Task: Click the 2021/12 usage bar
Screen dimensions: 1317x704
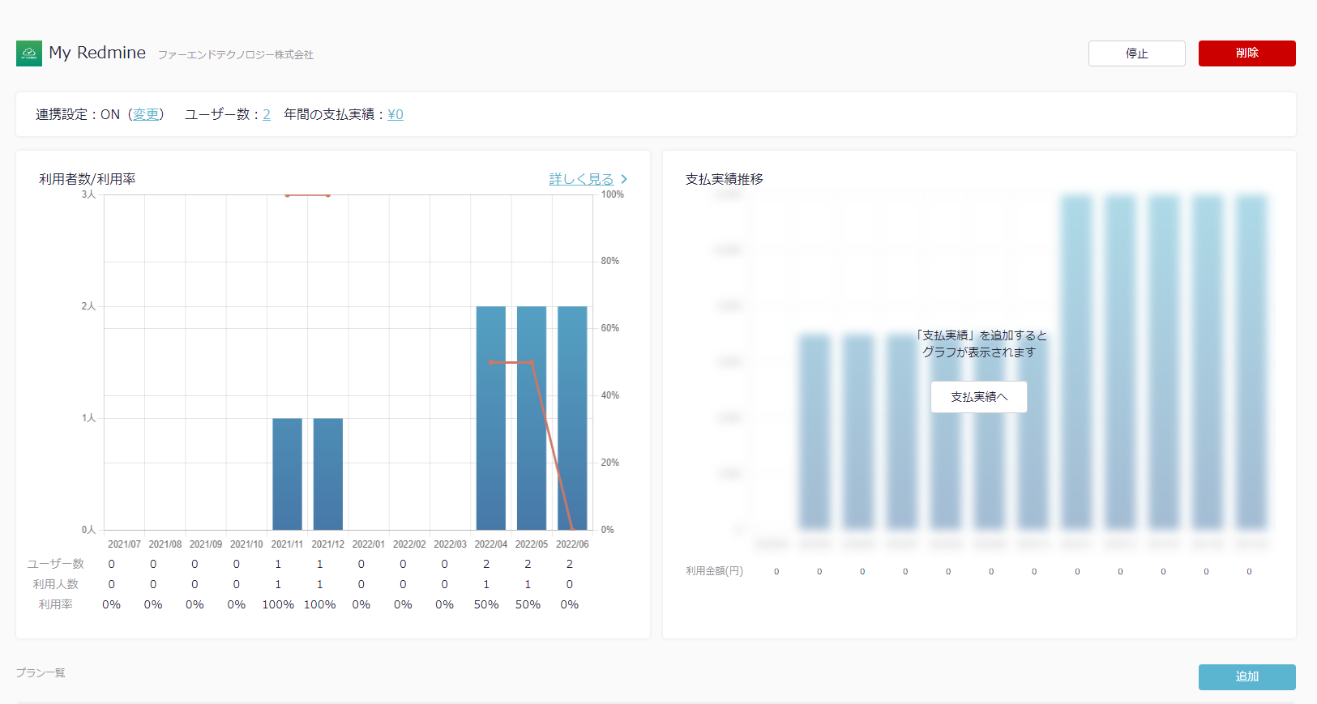Action: [x=327, y=474]
